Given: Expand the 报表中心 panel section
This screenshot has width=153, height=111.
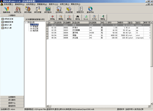Looking at the screenshot, I should click(x=12, y=103).
